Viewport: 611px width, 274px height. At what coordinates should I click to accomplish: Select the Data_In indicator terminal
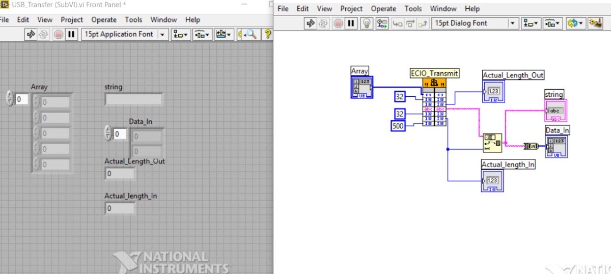tap(557, 146)
